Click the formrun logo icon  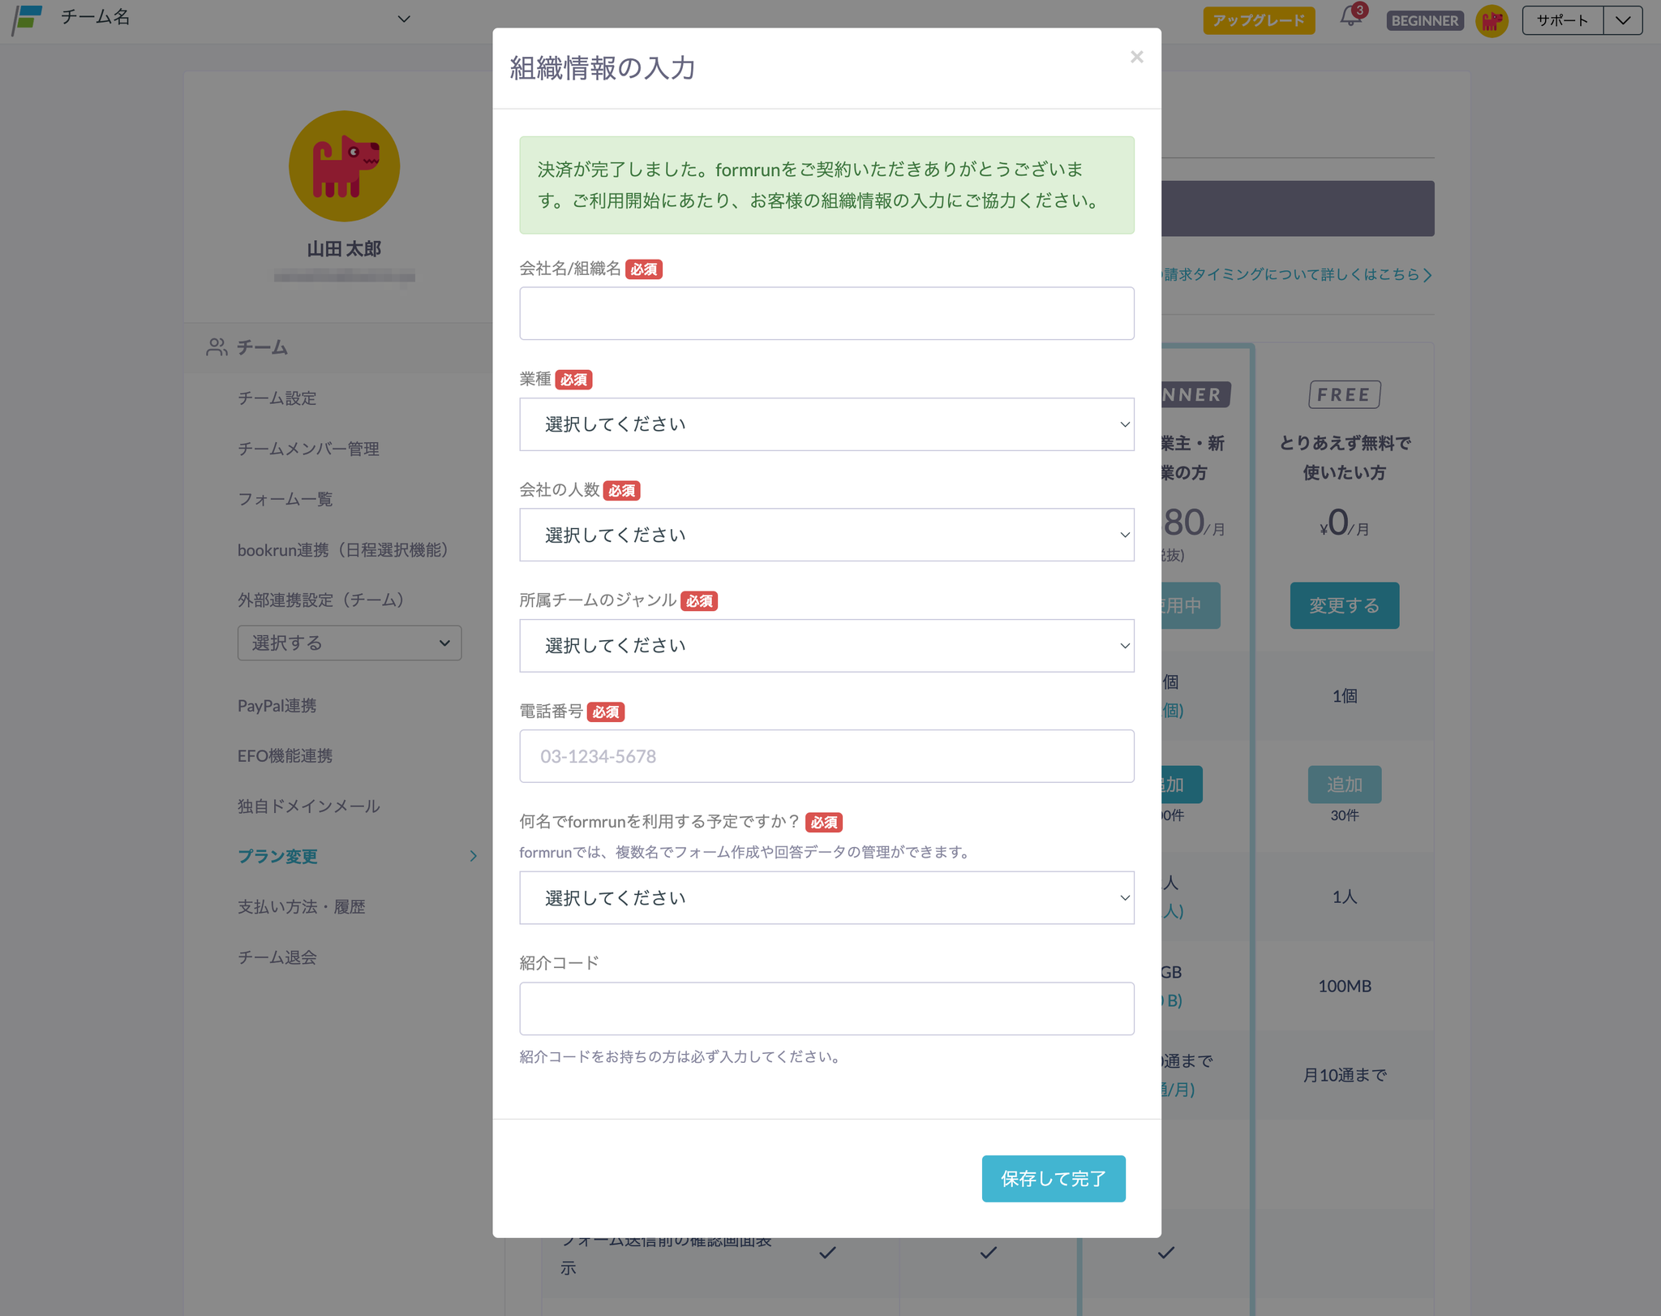click(28, 19)
